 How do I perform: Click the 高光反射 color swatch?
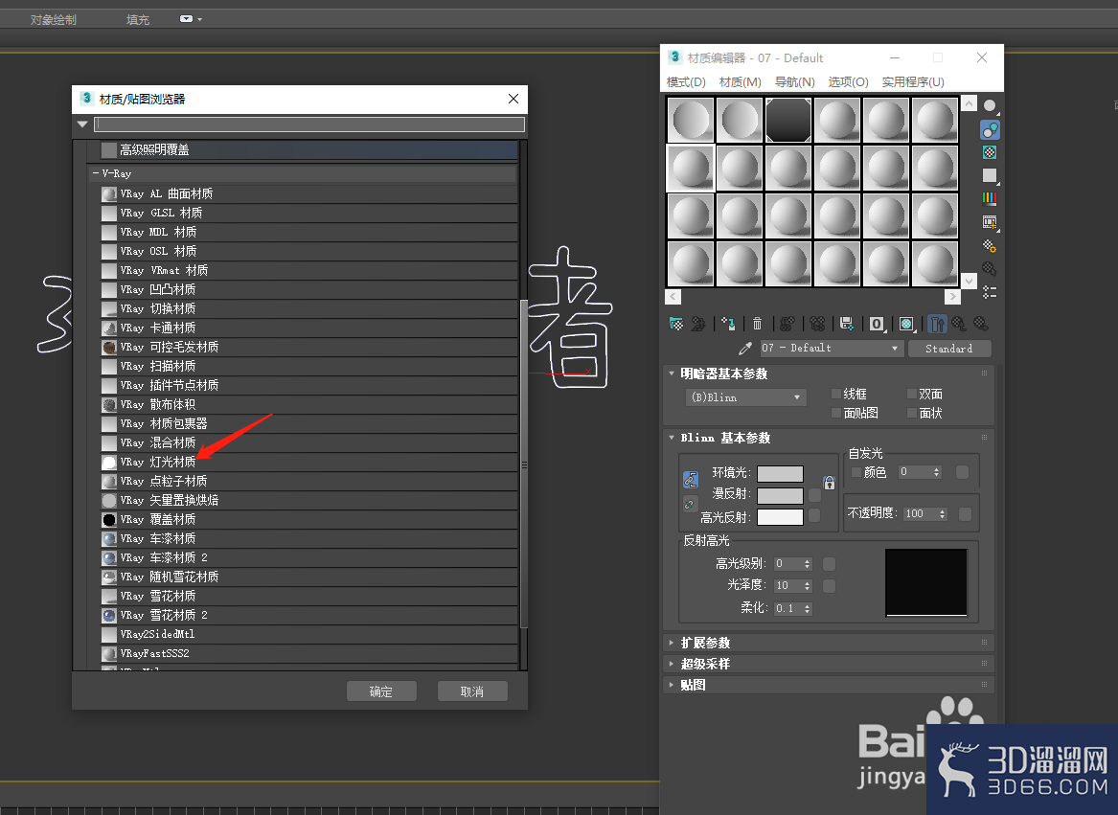[x=780, y=516]
